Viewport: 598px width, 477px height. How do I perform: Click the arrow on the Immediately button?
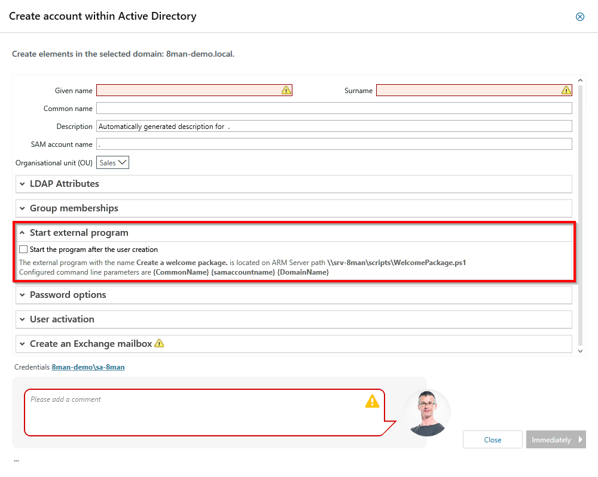click(579, 440)
